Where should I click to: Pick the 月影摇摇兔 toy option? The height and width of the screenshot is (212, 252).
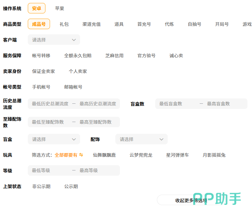pyautogui.click(x=214, y=155)
